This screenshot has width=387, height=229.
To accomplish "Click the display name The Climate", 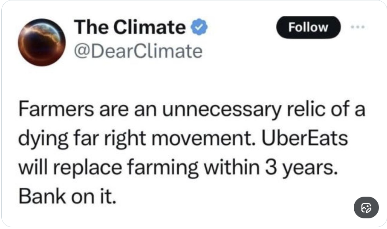I will coord(129,28).
